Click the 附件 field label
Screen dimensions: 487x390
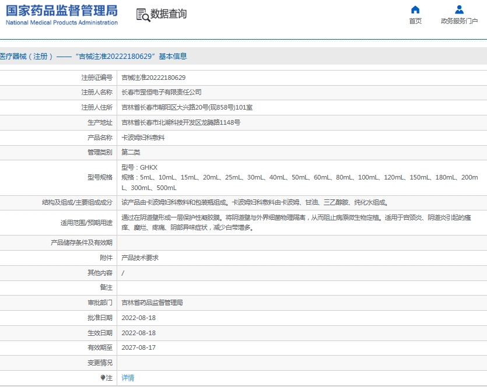coord(106,258)
